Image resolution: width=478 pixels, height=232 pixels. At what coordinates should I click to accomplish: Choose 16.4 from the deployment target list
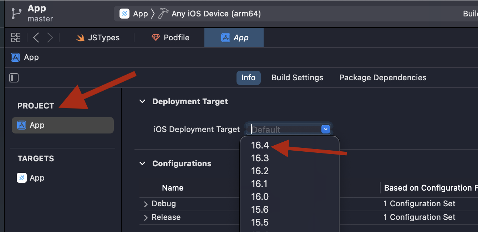pyautogui.click(x=260, y=145)
